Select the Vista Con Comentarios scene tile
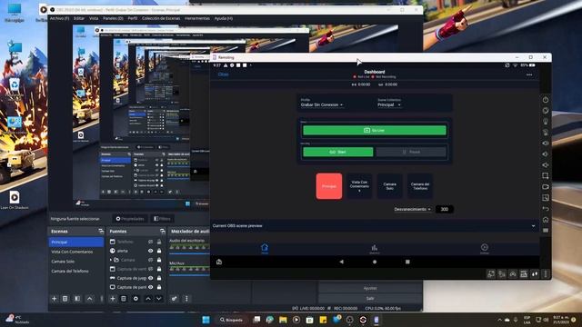The height and width of the screenshot is (327, 582). [359, 186]
